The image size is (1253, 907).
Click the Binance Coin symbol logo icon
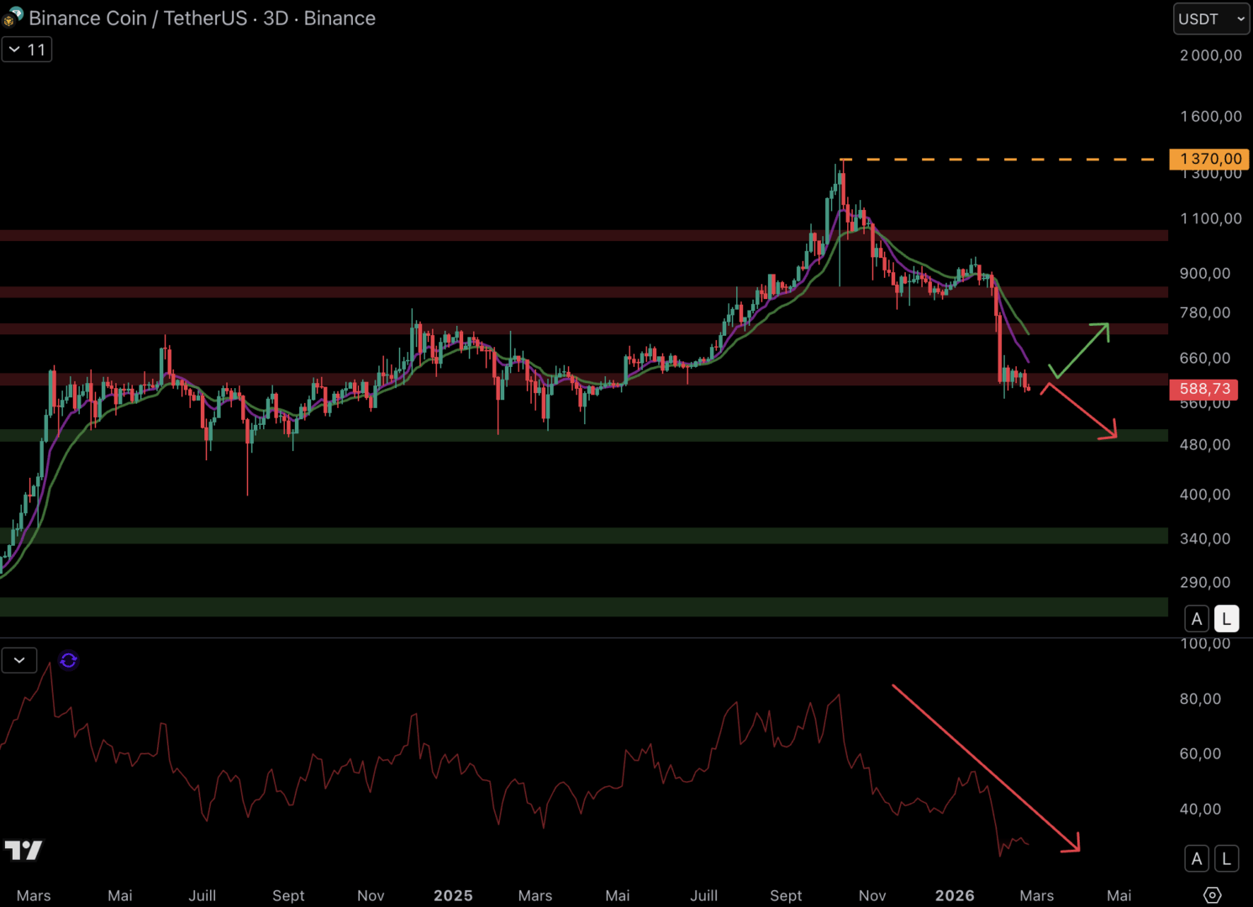[x=13, y=18]
